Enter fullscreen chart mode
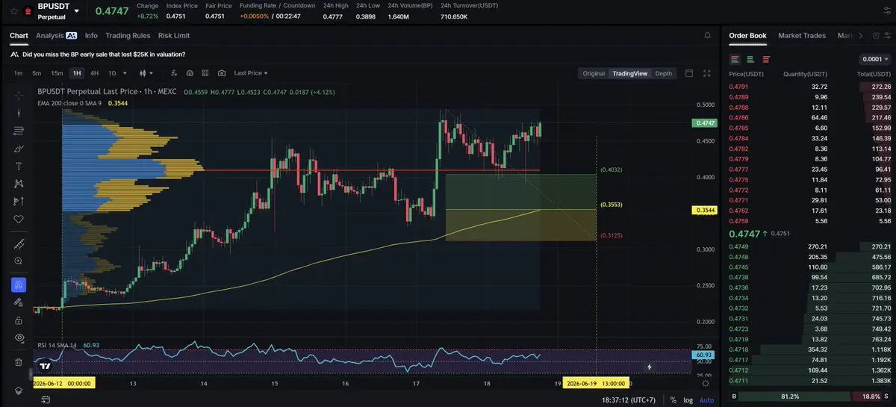 coord(706,73)
